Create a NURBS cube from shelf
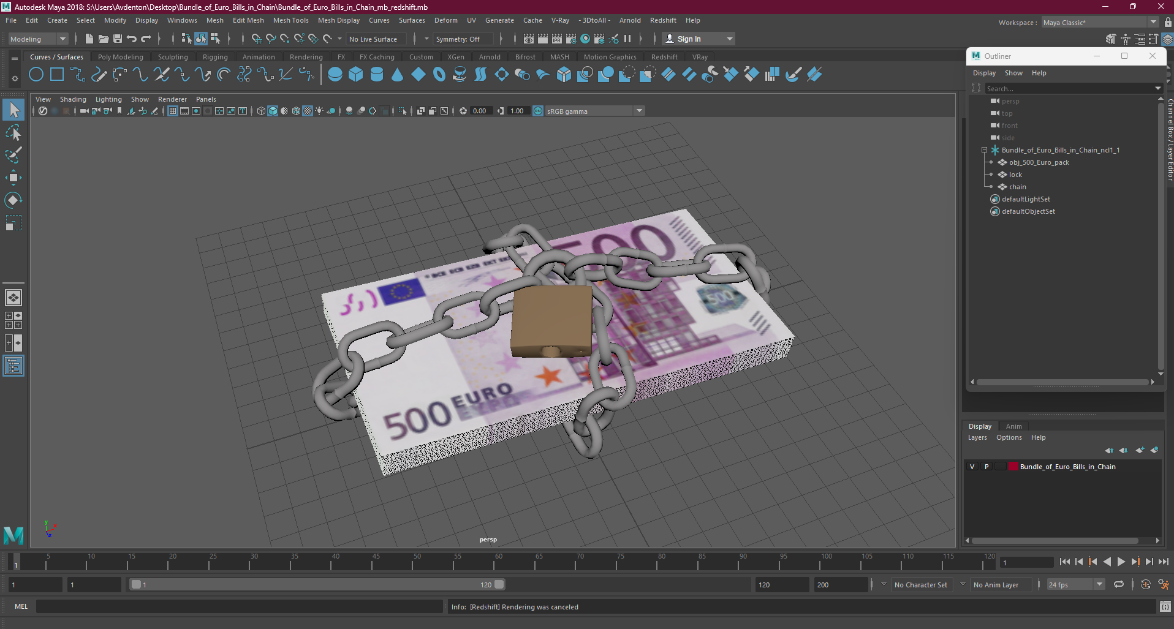The image size is (1174, 629). (356, 75)
